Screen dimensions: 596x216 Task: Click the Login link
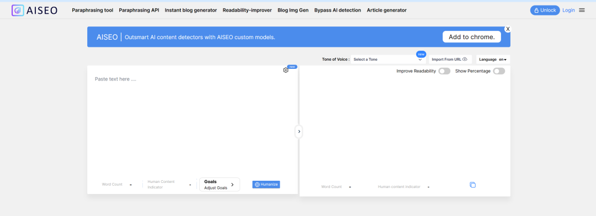point(568,10)
